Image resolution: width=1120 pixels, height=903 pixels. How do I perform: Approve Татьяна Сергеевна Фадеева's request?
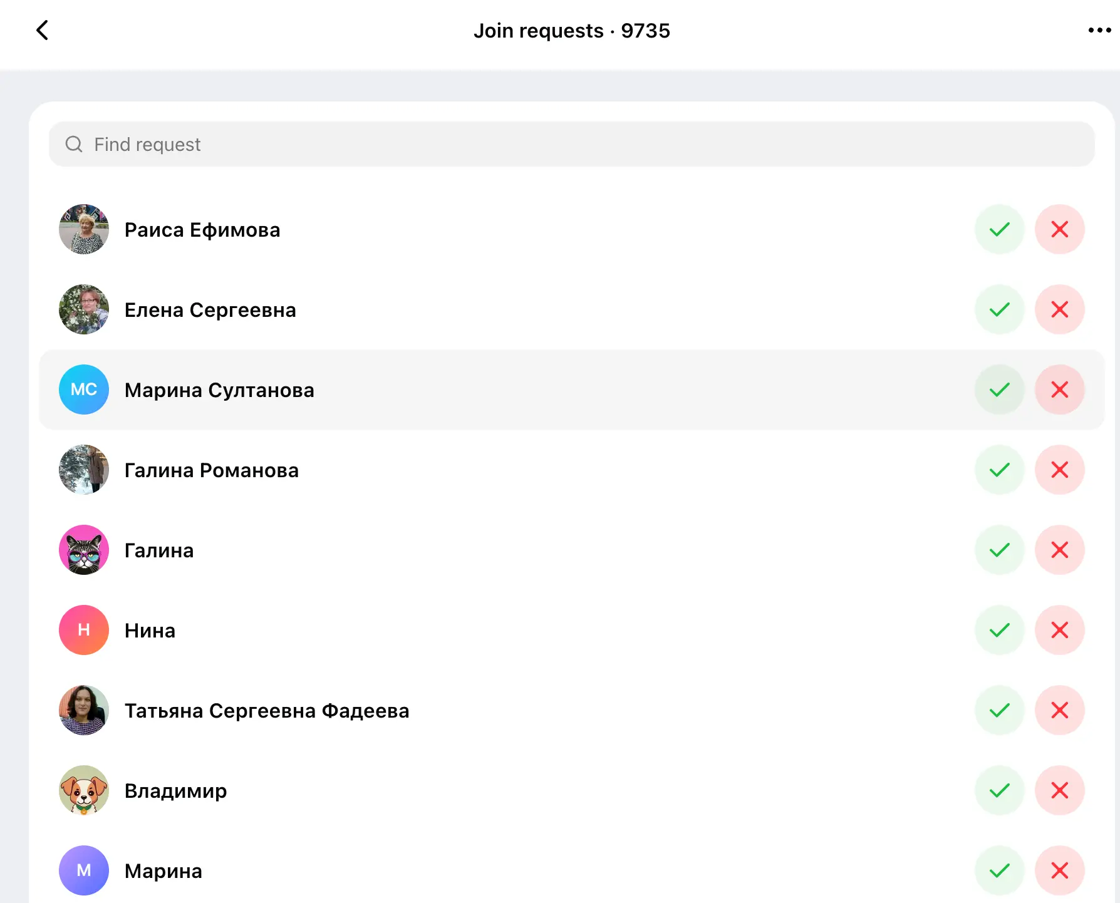click(1000, 710)
